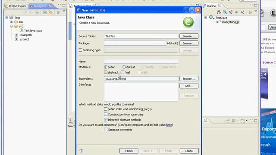
Task: Browse for Package
Action: click(x=189, y=43)
